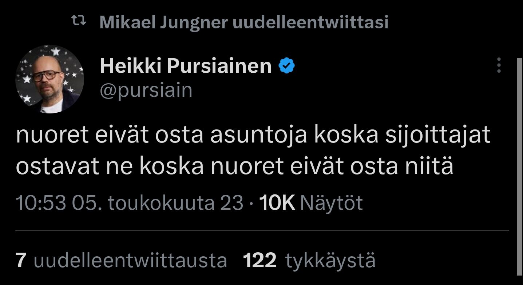523x285 pixels.
Task: Show the 122 tykkäystä likes list
Action: 309,260
